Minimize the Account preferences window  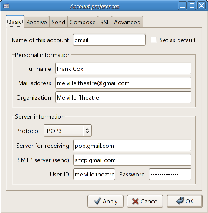182,6
